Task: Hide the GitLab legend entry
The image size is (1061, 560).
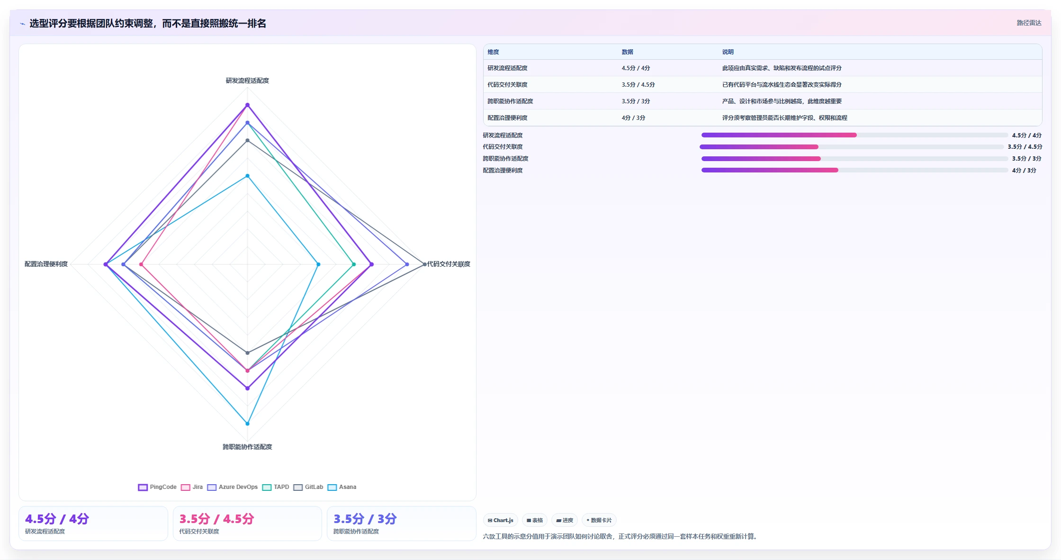Action: [308, 487]
